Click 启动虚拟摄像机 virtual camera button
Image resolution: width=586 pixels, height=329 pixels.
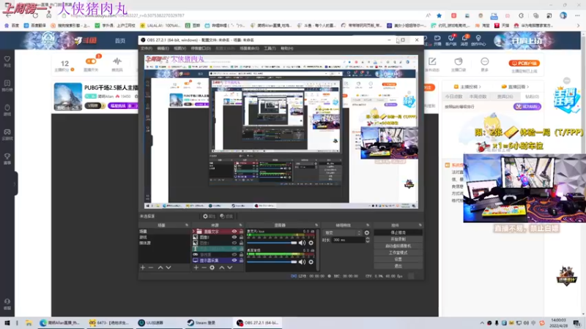398,246
